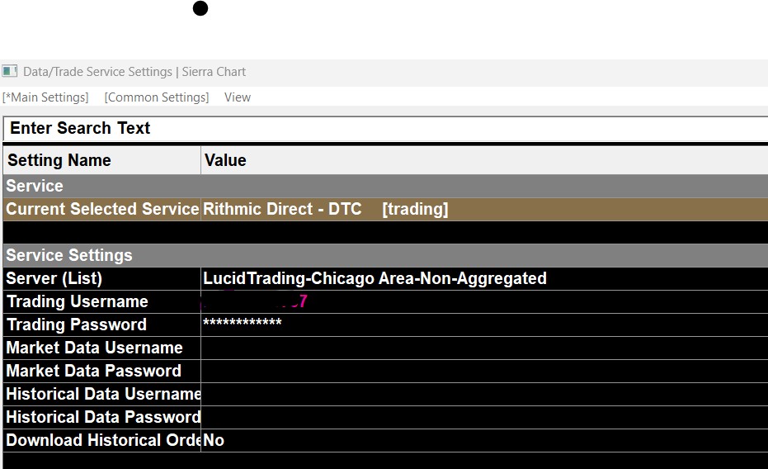This screenshot has height=469, width=768.
Task: Click the empty Historical Data Username value
Action: tap(484, 394)
